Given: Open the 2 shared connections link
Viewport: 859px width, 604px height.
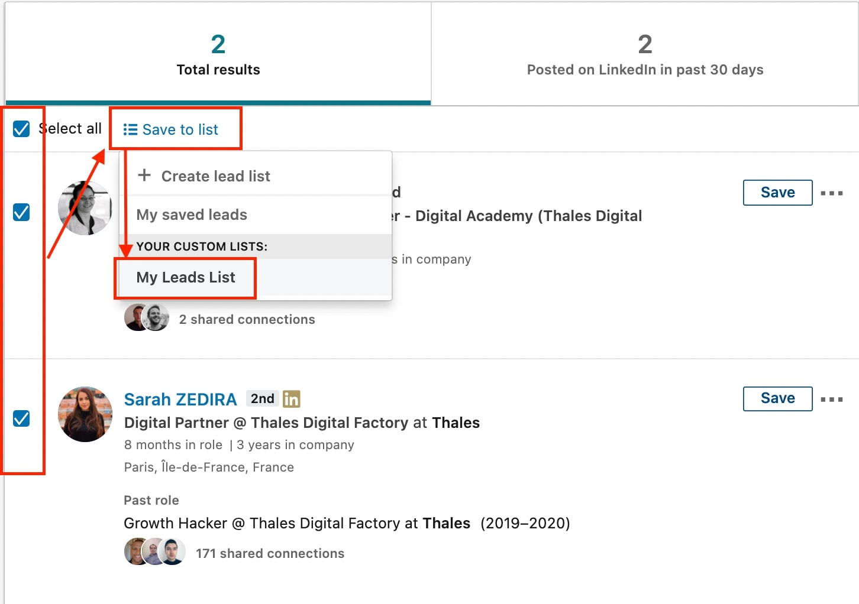Looking at the screenshot, I should click(247, 319).
